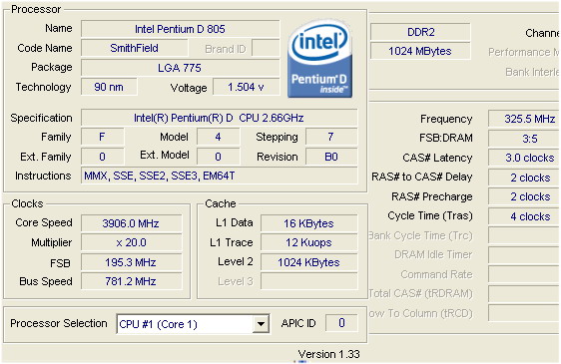Image resolution: width=561 pixels, height=364 pixels.
Task: Click the APIC ID value field
Action: point(341,323)
